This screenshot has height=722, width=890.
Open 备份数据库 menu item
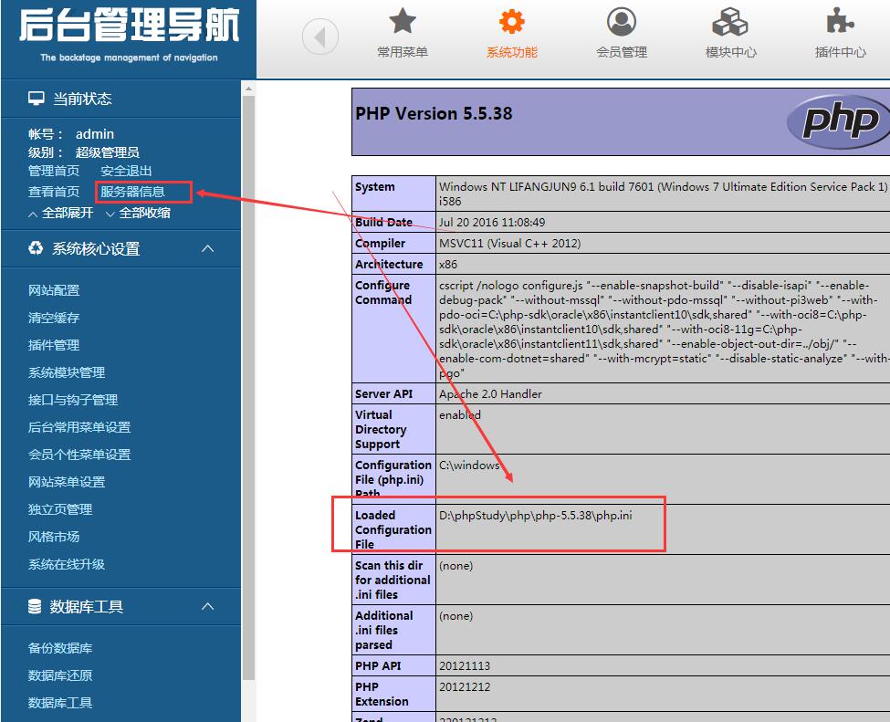click(60, 648)
